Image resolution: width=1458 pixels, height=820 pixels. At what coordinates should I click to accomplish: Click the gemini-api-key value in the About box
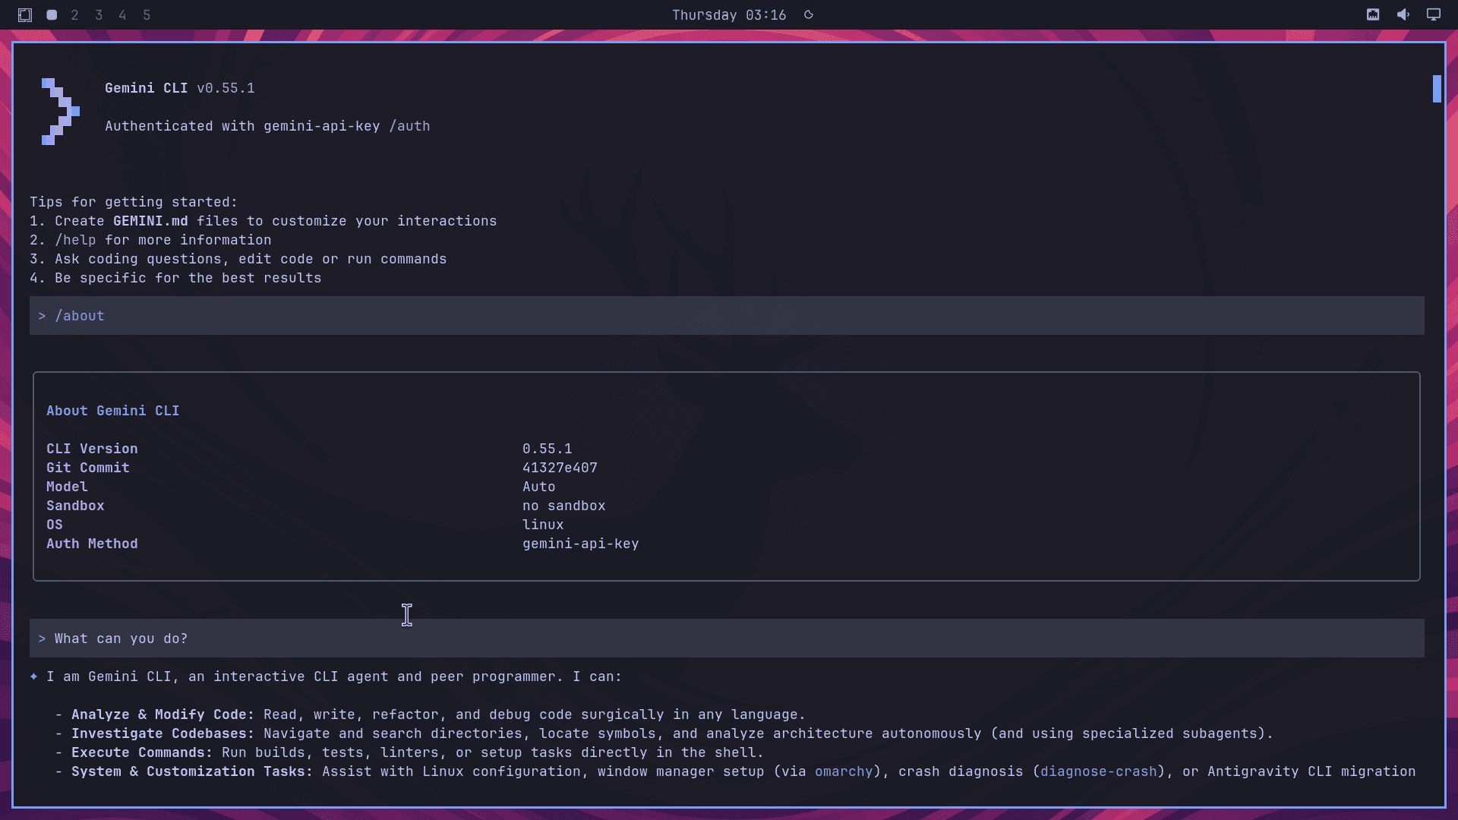pos(580,544)
